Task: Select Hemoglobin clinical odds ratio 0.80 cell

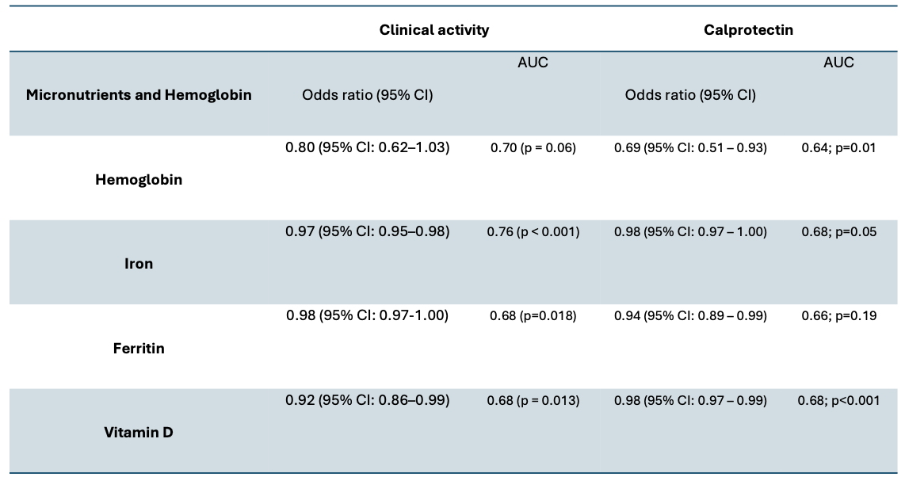Action: tap(367, 147)
